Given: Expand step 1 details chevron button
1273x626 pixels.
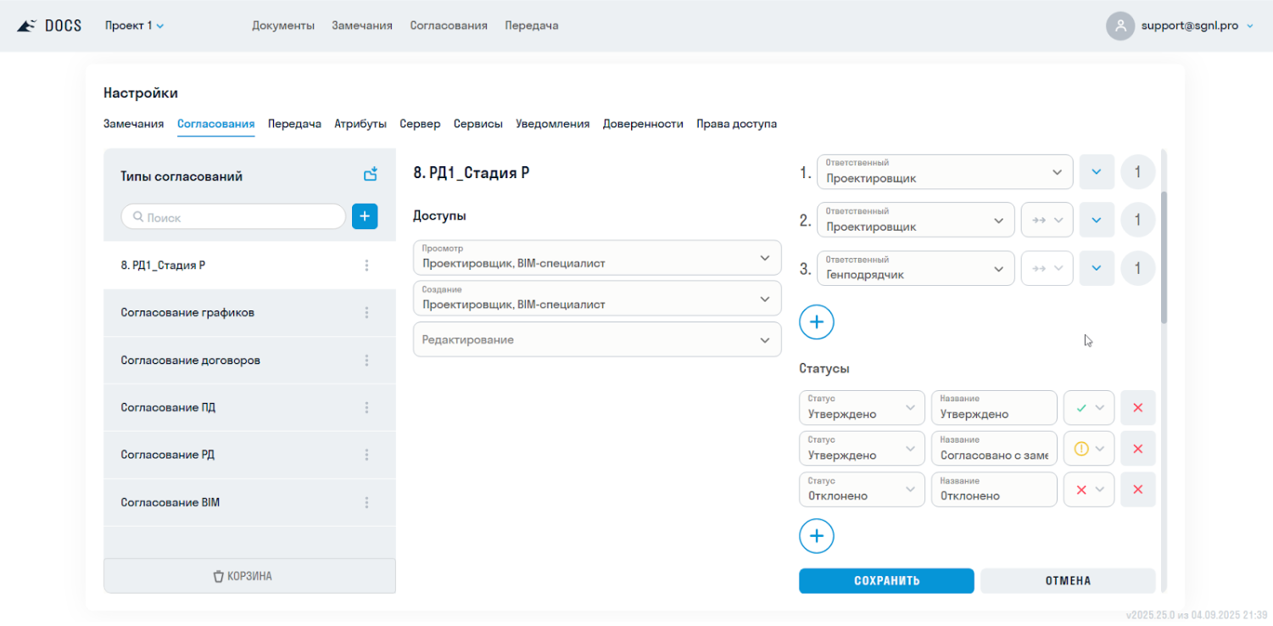Looking at the screenshot, I should tap(1096, 172).
